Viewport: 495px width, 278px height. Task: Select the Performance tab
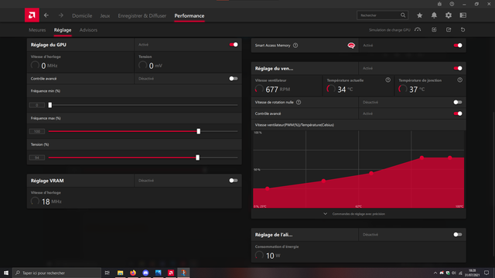coord(189,15)
